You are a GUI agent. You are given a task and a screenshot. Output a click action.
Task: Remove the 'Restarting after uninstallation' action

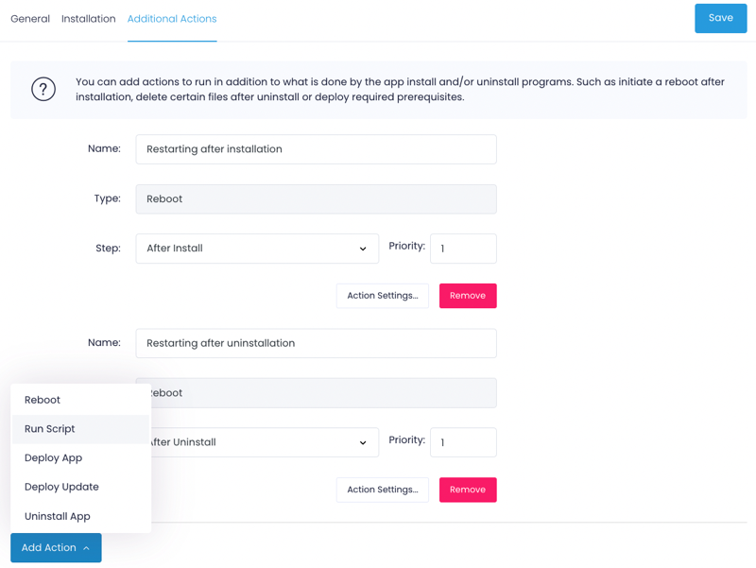tap(467, 490)
